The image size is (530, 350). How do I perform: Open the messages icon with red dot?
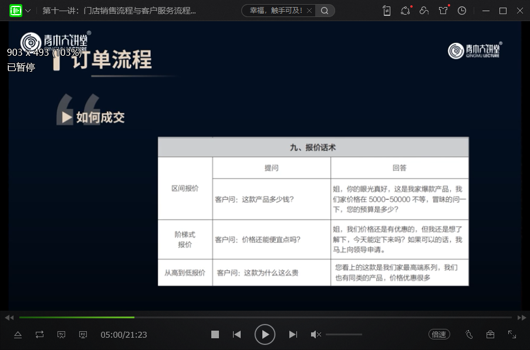[405, 11]
